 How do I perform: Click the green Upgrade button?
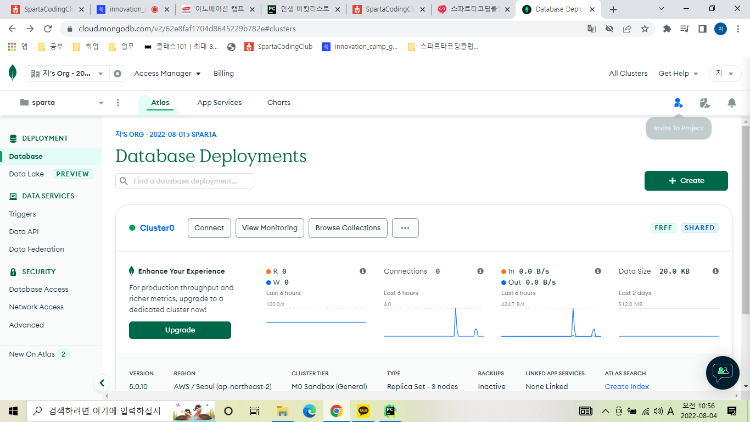pyautogui.click(x=180, y=330)
